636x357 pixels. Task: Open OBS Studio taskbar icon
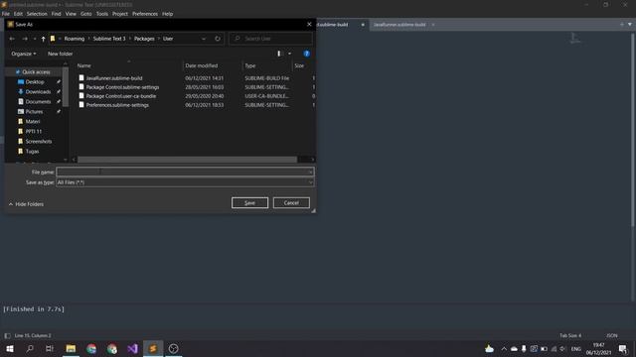[174, 348]
